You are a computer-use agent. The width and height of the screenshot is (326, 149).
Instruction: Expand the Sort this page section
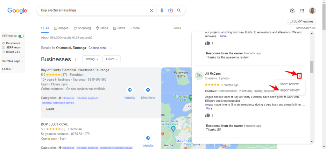12,61
